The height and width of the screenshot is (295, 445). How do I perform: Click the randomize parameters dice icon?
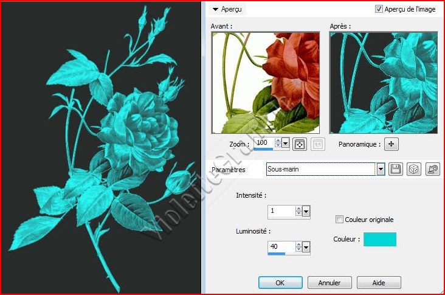(413, 170)
